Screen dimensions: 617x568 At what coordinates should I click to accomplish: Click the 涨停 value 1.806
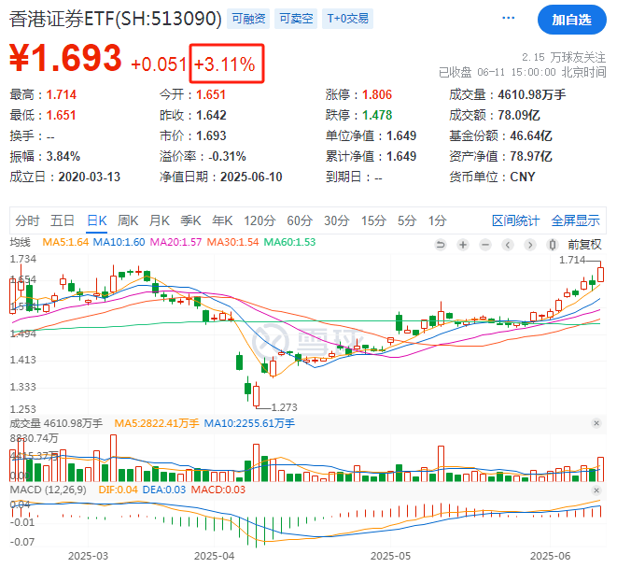(377, 94)
